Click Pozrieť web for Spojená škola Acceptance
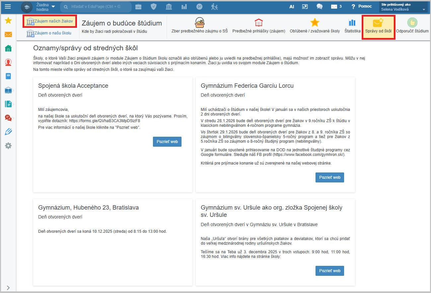 [x=167, y=142]
